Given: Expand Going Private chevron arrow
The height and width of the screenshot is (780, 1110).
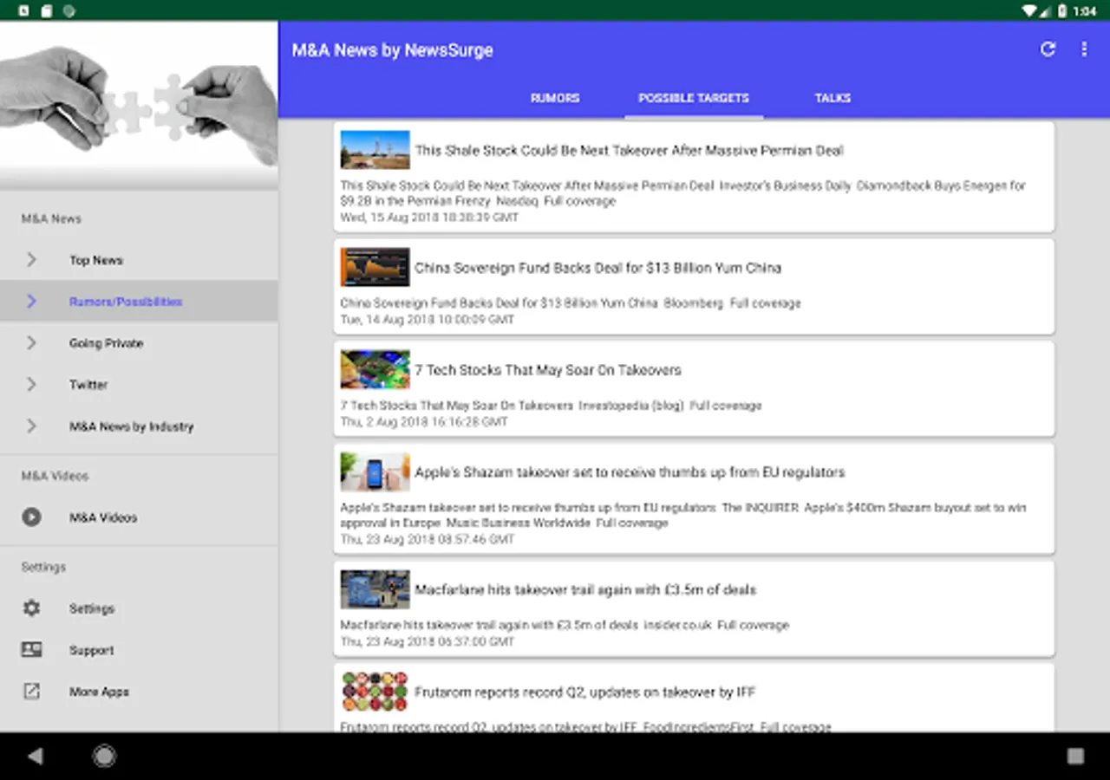Looking at the screenshot, I should (x=31, y=343).
